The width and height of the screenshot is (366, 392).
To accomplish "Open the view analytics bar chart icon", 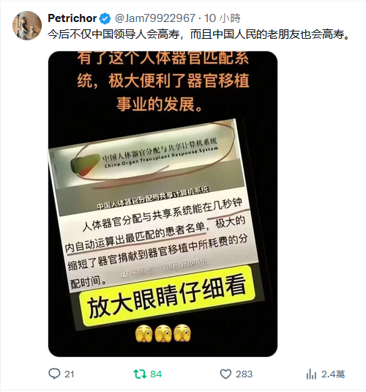I will (x=311, y=374).
